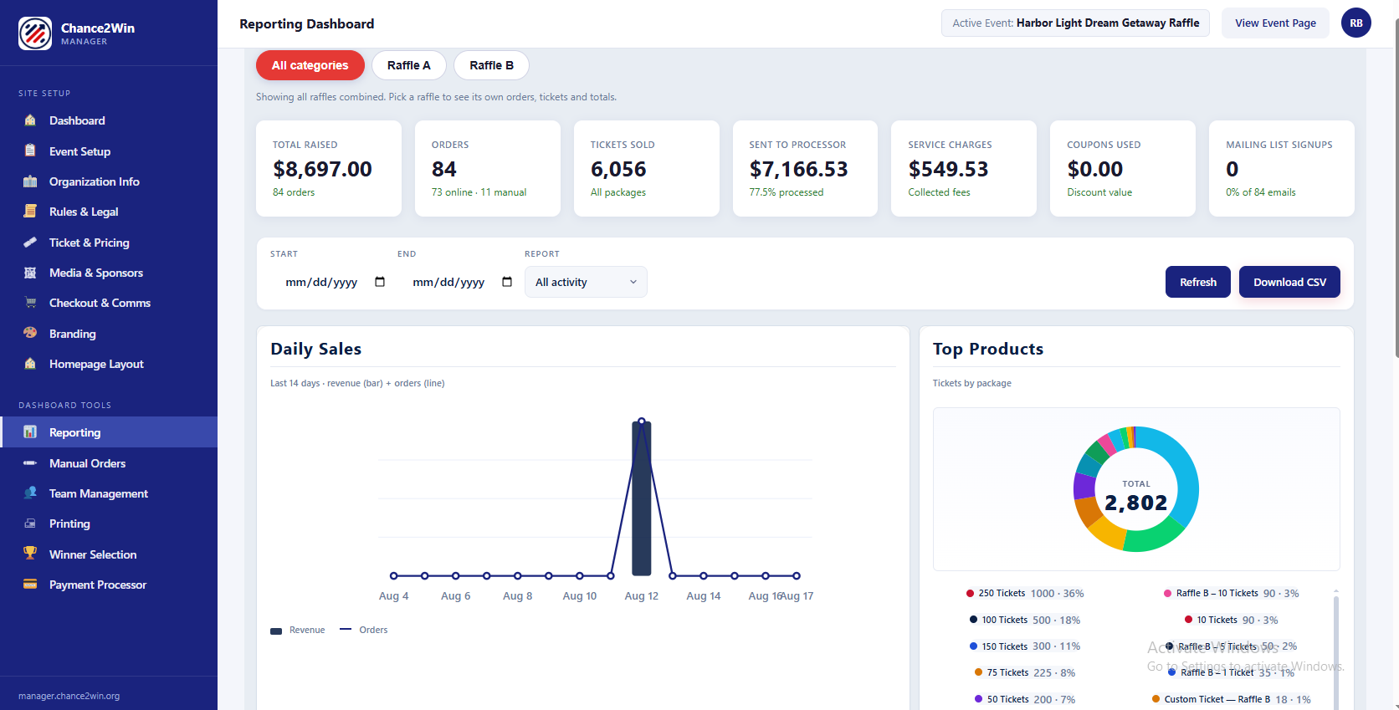Image resolution: width=1399 pixels, height=710 pixels.
Task: Click the Tickets Sold 6,056 value
Action: click(x=618, y=169)
